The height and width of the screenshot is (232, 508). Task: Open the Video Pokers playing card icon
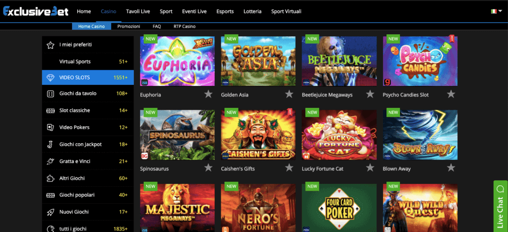click(x=50, y=127)
